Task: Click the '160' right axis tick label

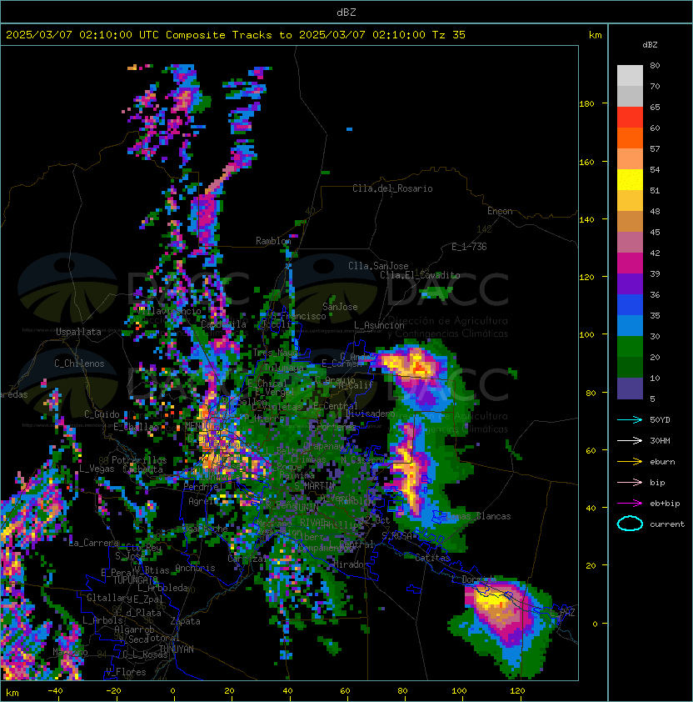Action: 586,162
